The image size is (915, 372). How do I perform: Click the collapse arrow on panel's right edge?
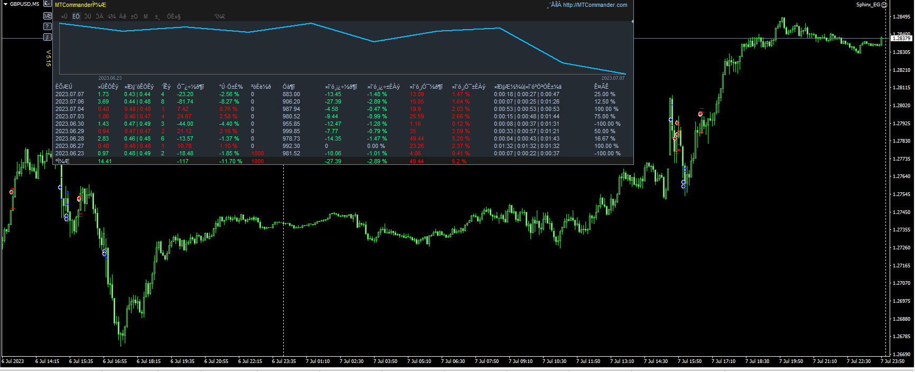pos(632,22)
